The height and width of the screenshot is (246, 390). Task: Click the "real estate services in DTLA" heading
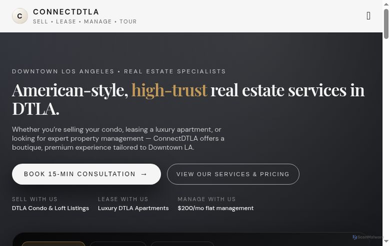[x=286, y=91]
